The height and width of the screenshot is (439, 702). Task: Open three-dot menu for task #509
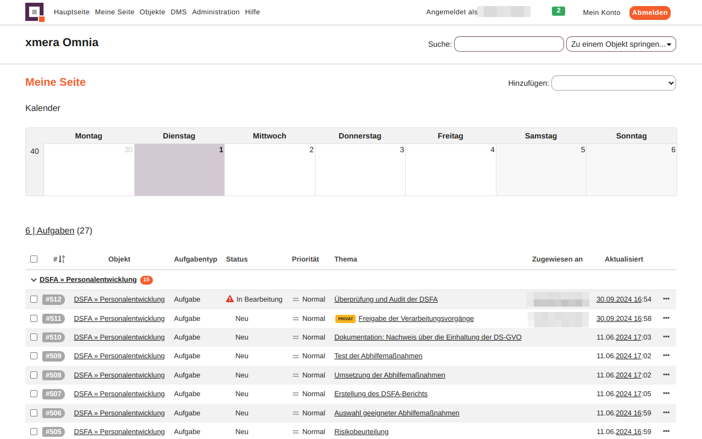(x=666, y=355)
